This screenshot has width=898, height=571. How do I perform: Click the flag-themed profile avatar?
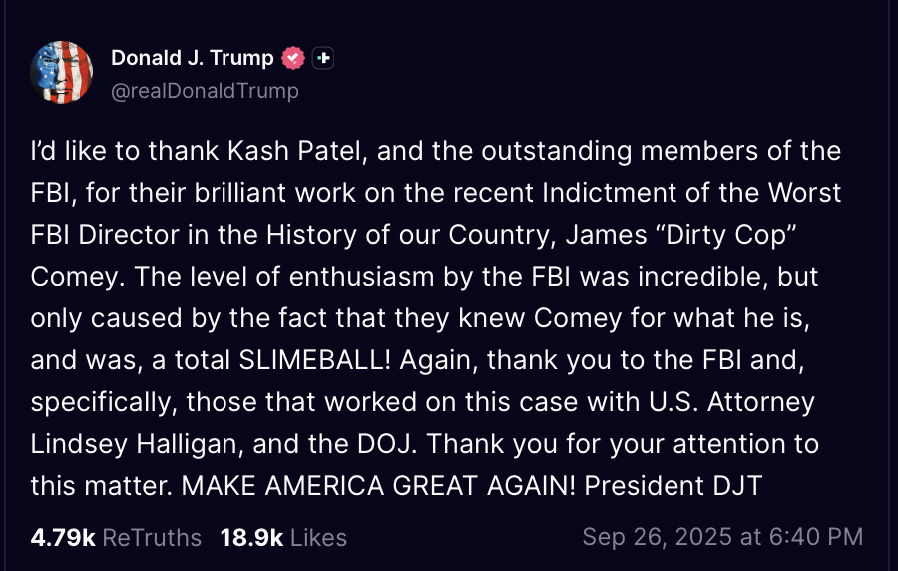62,73
